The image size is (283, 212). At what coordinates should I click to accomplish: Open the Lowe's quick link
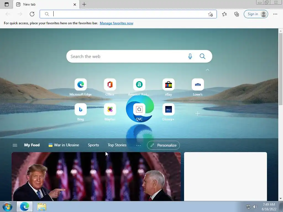(x=198, y=87)
